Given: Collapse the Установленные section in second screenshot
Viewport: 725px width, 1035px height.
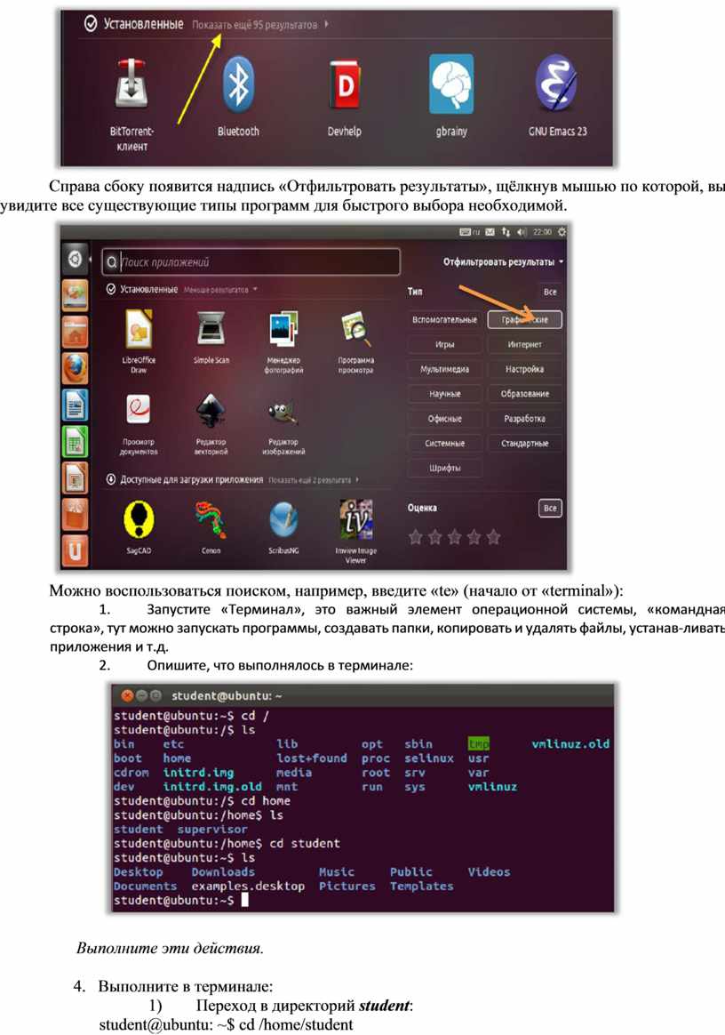Looking at the screenshot, I should (x=142, y=289).
